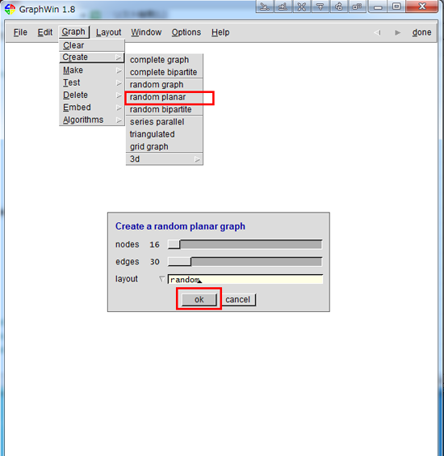This screenshot has width=444, height=456.
Task: Click the title-bar icon with upward arrow under bar
Action: tap(320, 6)
